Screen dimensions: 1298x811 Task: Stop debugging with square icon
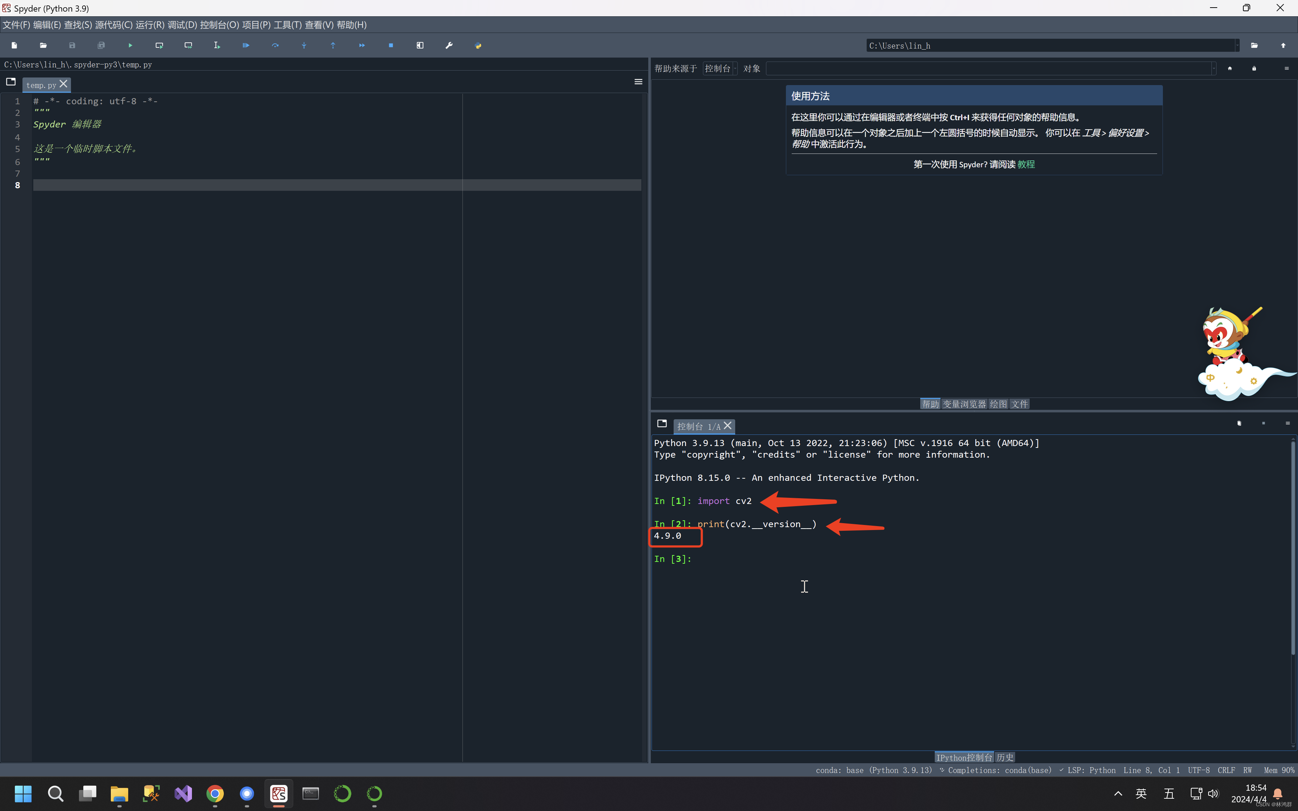coord(391,46)
